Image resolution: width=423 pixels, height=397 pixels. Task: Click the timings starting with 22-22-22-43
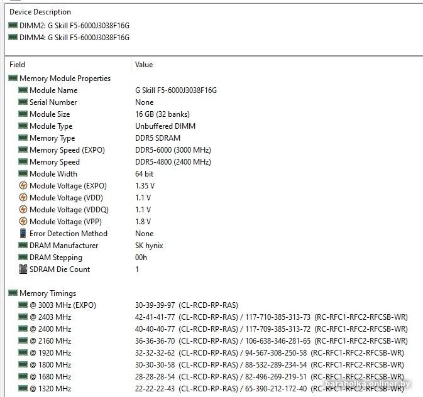click(270, 389)
